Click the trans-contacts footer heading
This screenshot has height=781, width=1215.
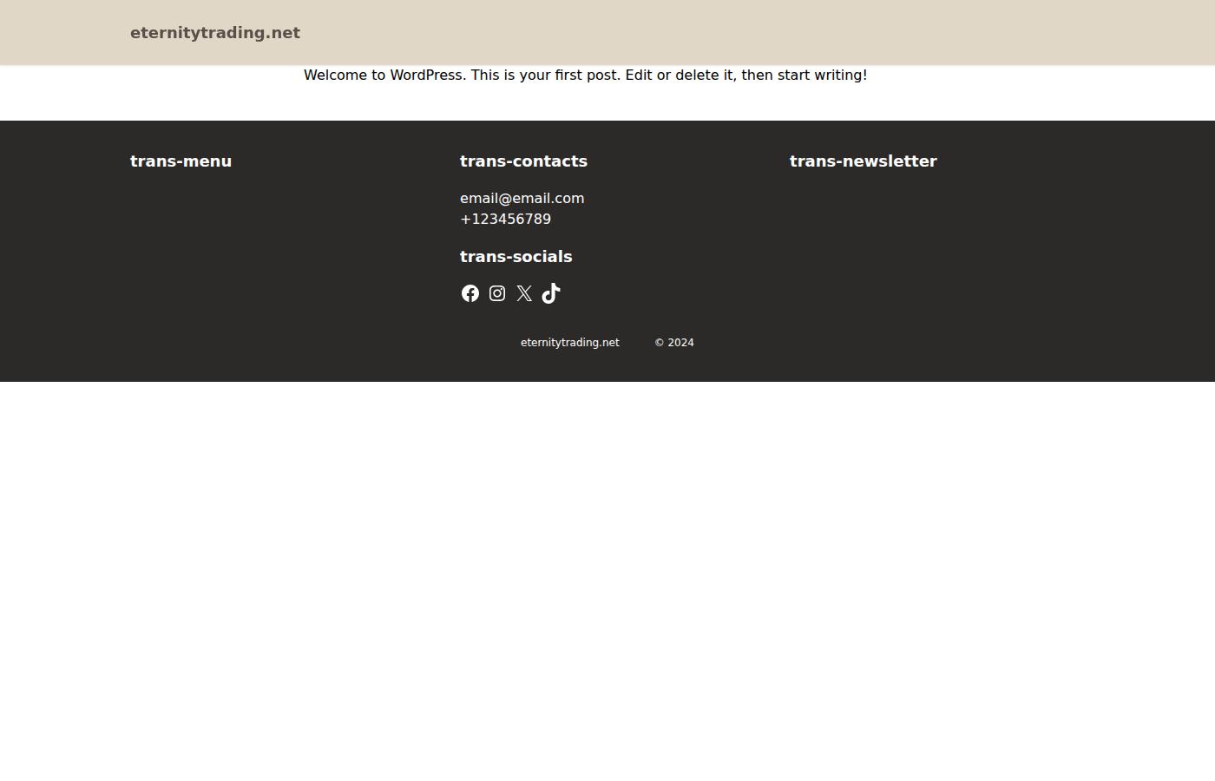pos(523,161)
